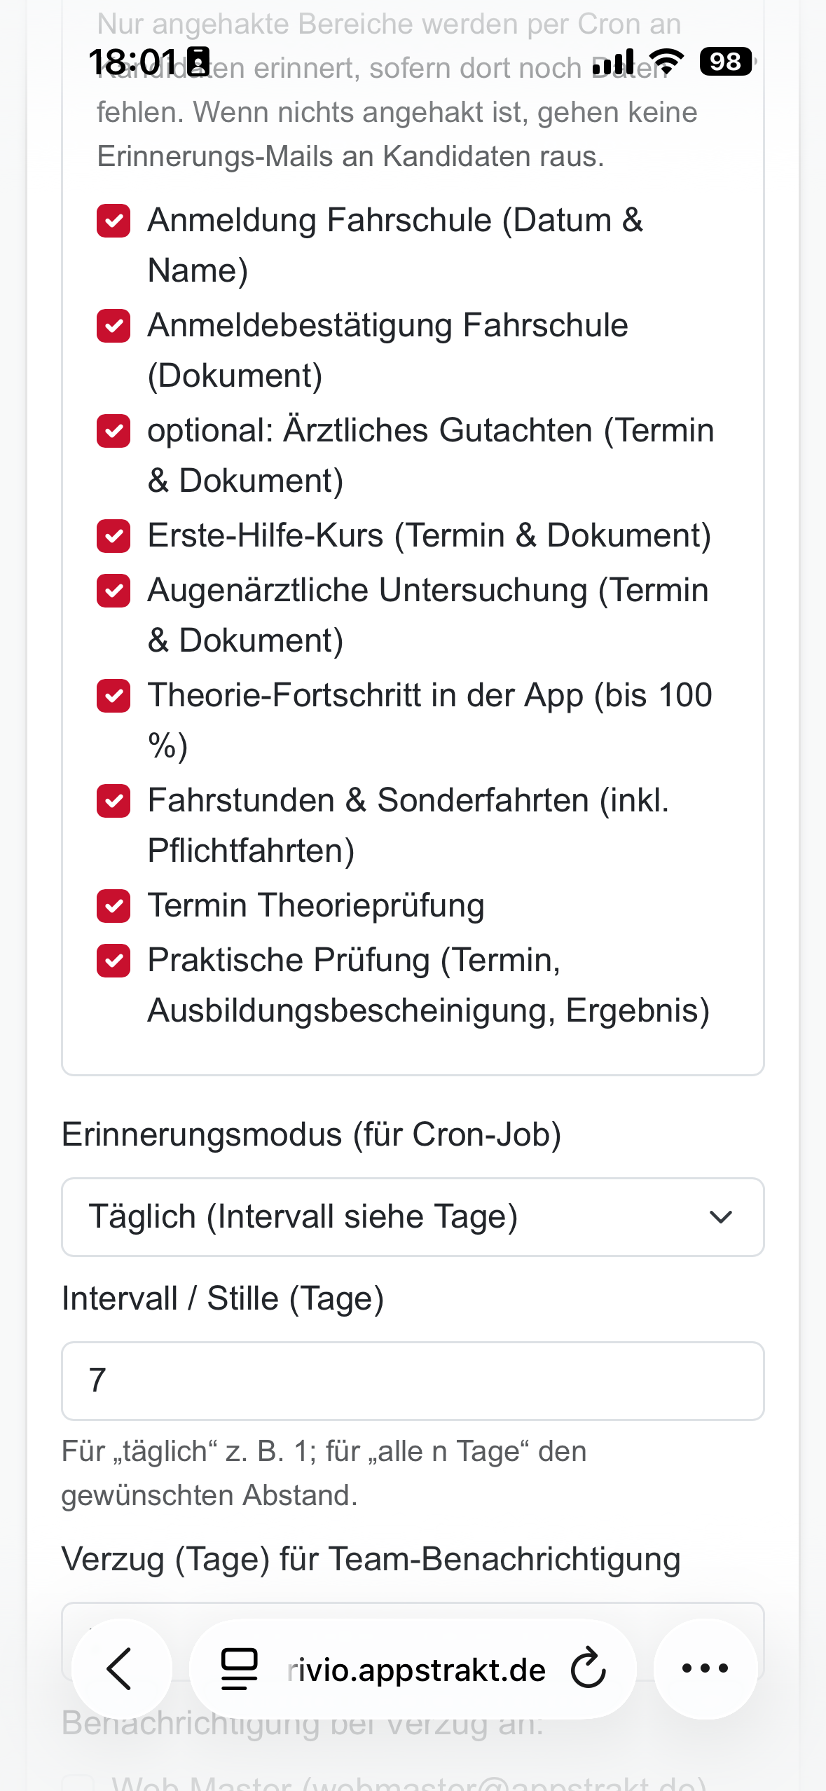Tap the Wi-Fi status icon

[x=666, y=62]
